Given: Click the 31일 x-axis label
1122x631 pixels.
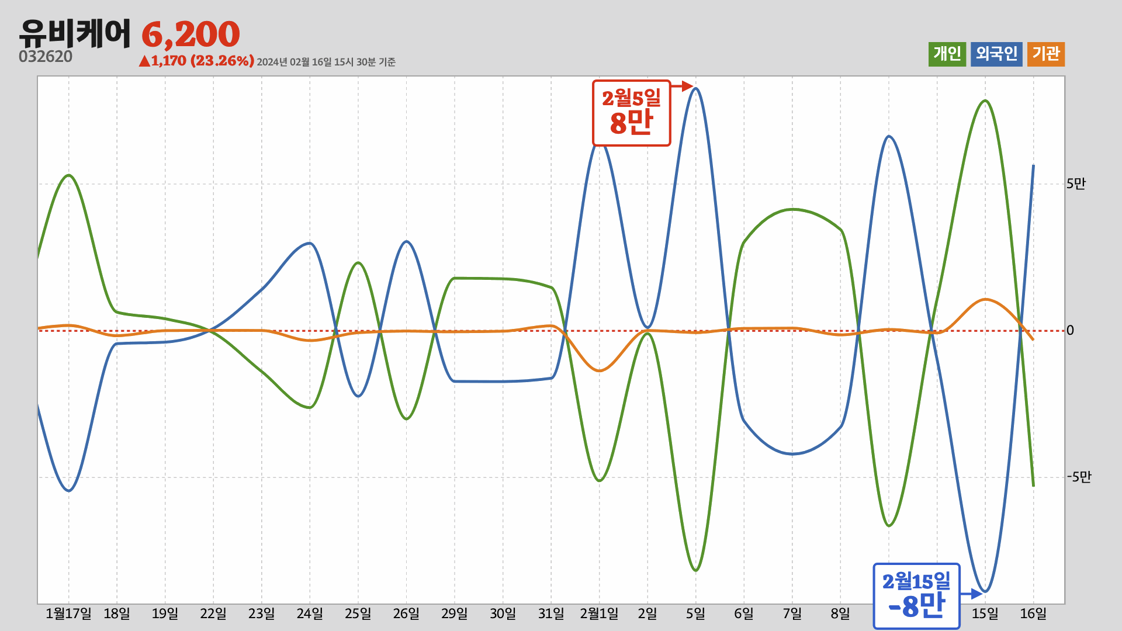Looking at the screenshot, I should [x=551, y=613].
